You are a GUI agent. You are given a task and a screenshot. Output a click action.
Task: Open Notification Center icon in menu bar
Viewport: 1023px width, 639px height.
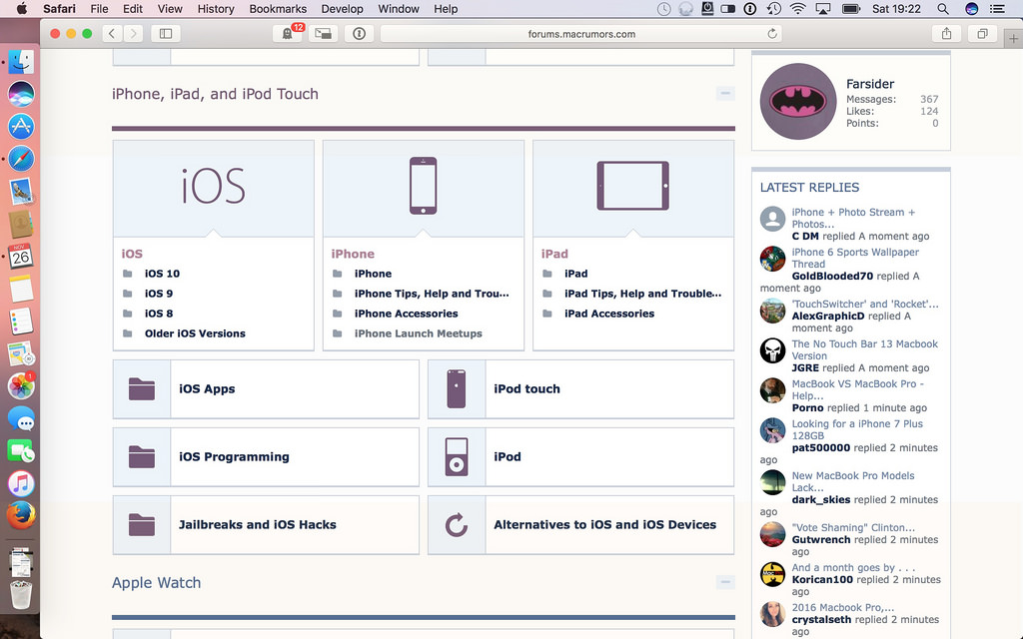[x=997, y=9]
